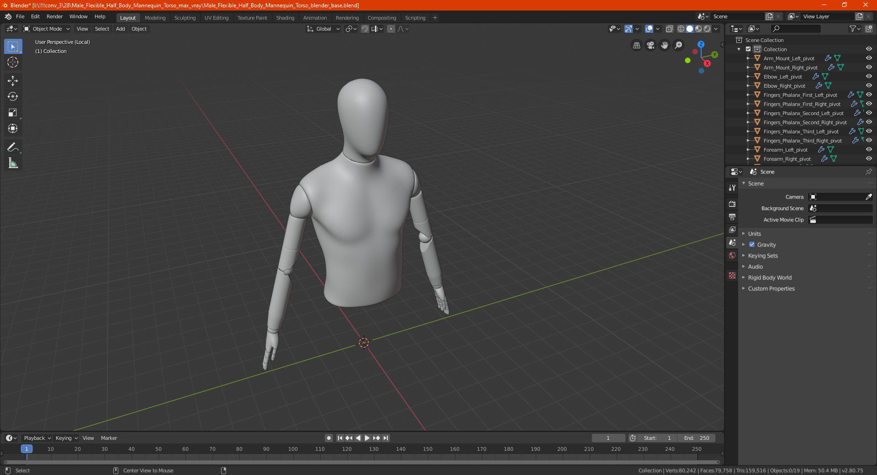Toggle camera view icon in viewport
877x475 pixels.
pyautogui.click(x=650, y=45)
